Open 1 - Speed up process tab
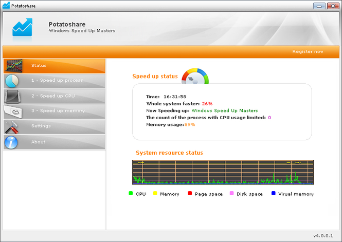Viewport: 342px width, 242px height. coord(55,81)
